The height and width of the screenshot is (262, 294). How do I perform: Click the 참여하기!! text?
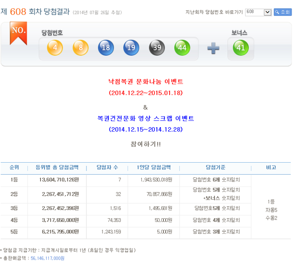pyautogui.click(x=146, y=144)
